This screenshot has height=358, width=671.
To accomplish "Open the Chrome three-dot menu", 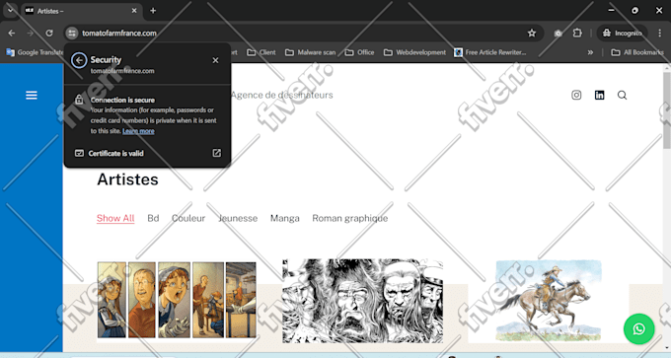I will pyautogui.click(x=659, y=33).
